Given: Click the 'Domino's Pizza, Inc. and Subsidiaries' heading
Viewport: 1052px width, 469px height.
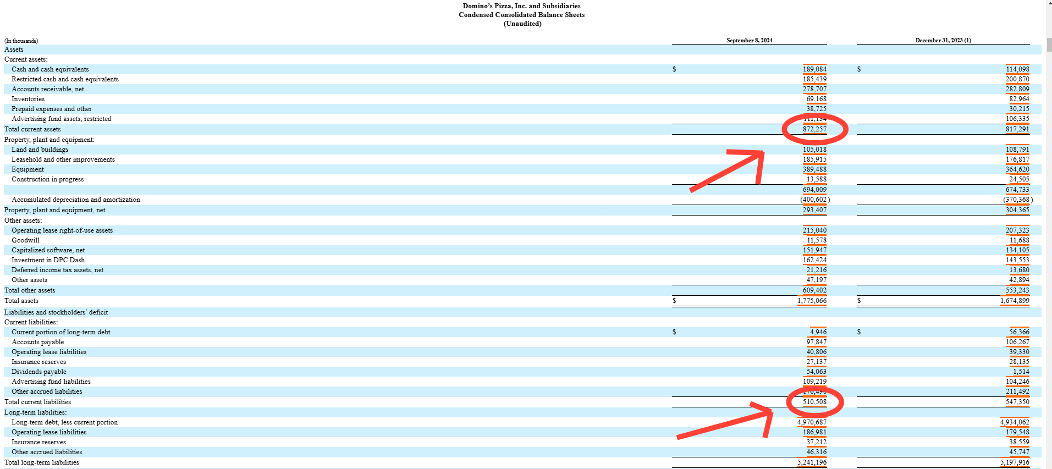Looking at the screenshot, I should point(521,6).
